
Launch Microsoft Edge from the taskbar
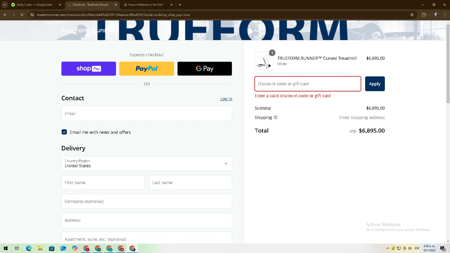point(28,248)
